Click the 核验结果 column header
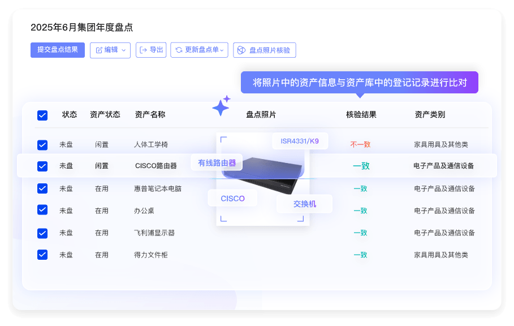Image resolution: width=514 pixels, height=326 pixels. (361, 115)
